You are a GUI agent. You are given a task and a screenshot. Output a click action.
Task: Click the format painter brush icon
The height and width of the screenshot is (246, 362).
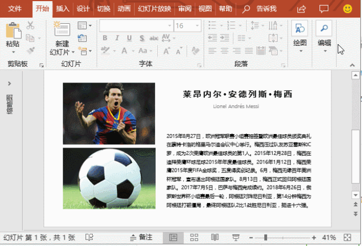click(x=30, y=50)
